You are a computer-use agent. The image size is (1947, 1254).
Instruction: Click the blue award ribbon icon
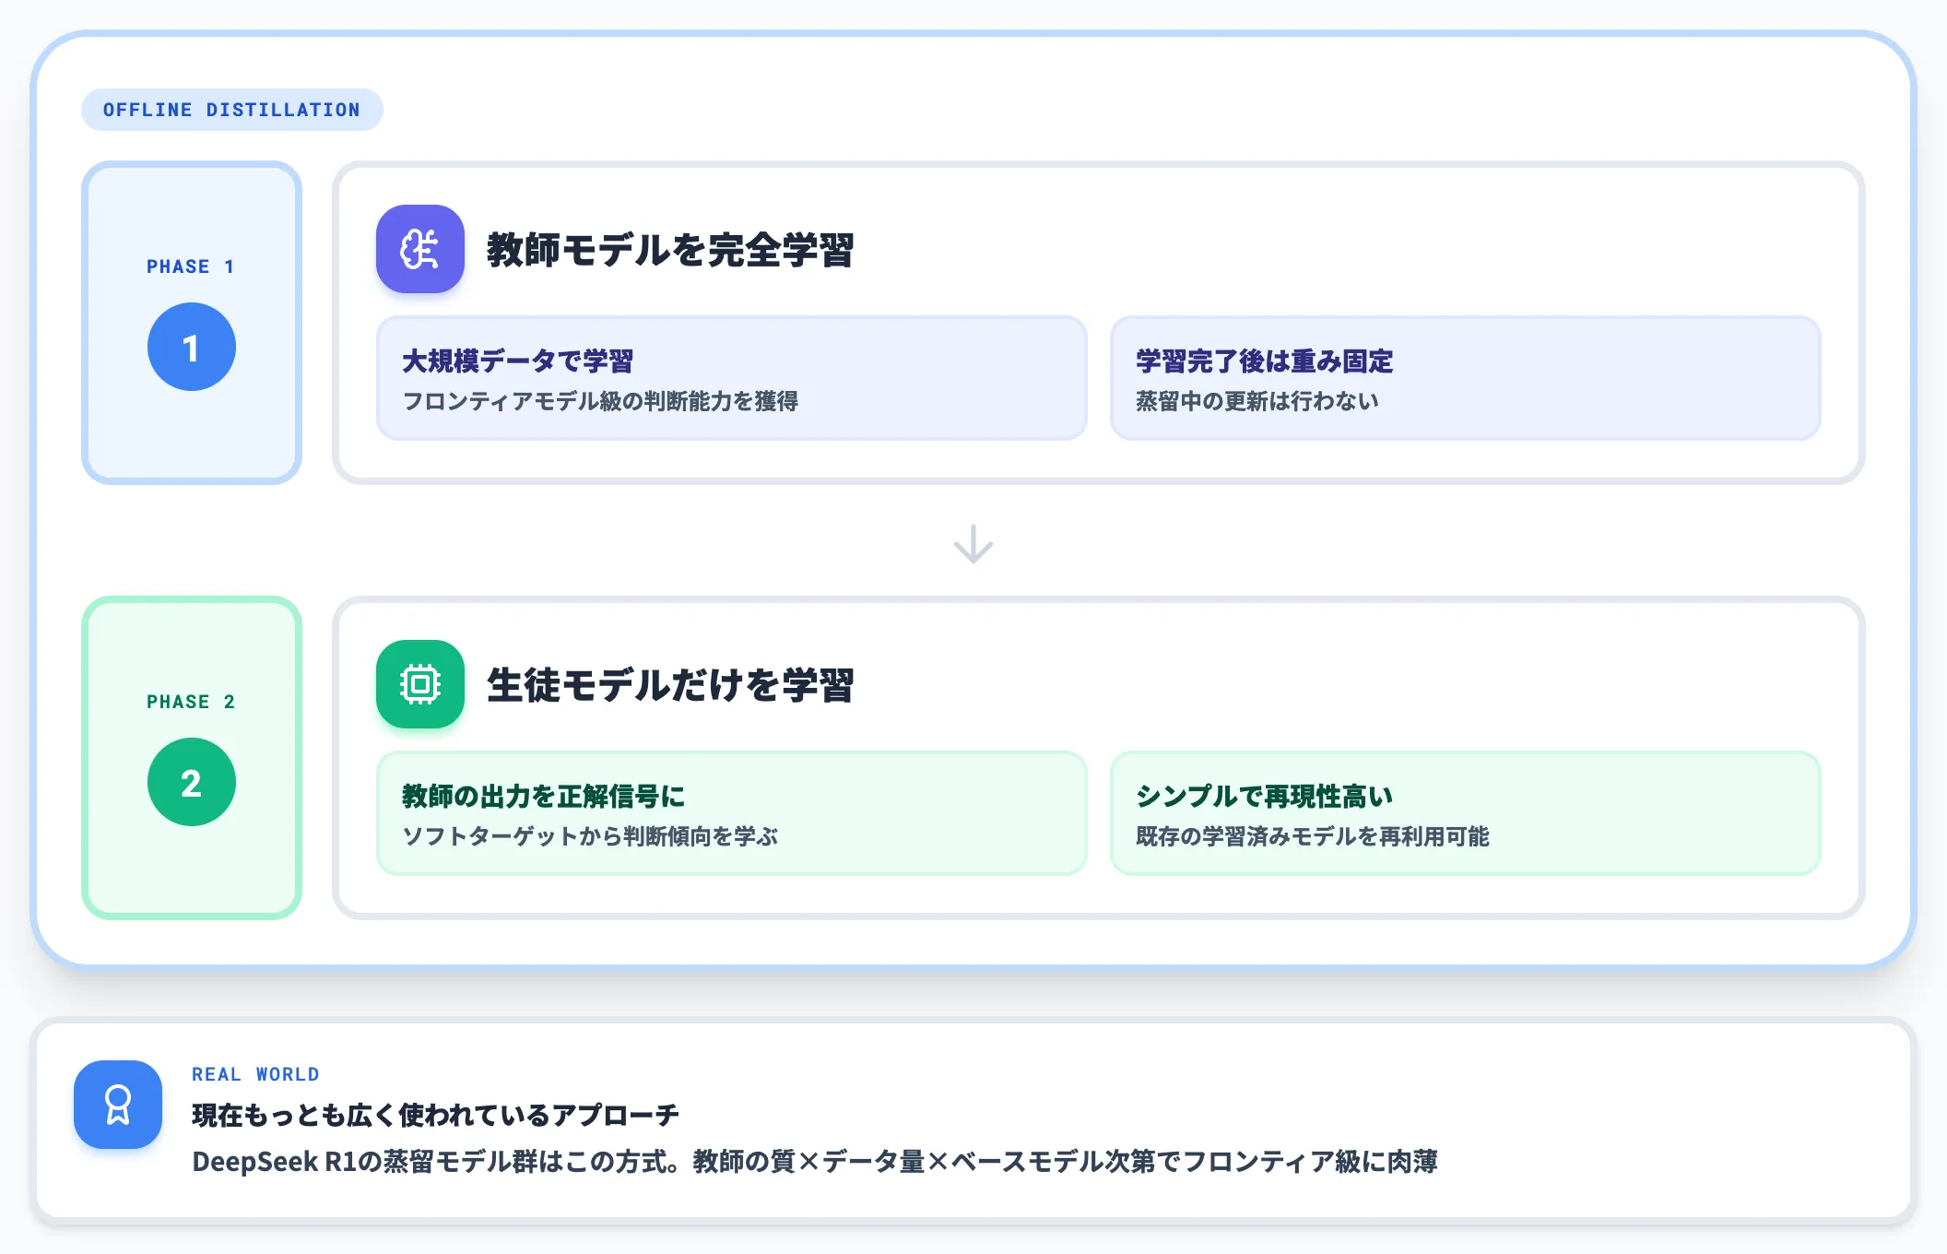point(118,1105)
